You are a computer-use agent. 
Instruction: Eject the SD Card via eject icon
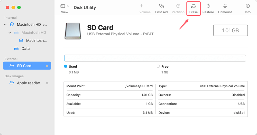(47, 66)
